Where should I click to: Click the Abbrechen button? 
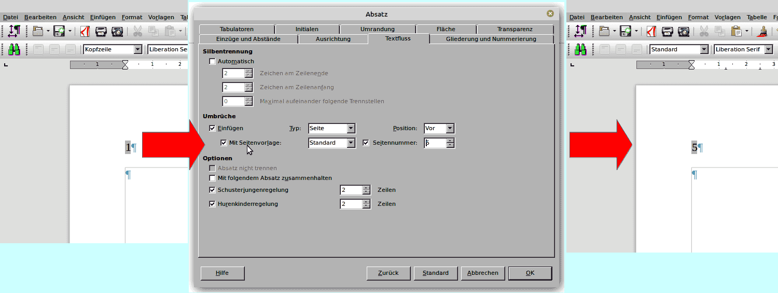point(482,273)
